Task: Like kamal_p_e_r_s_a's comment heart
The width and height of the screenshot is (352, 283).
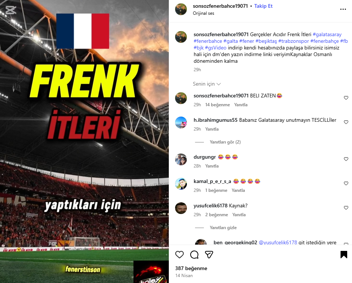Action: pos(346,183)
